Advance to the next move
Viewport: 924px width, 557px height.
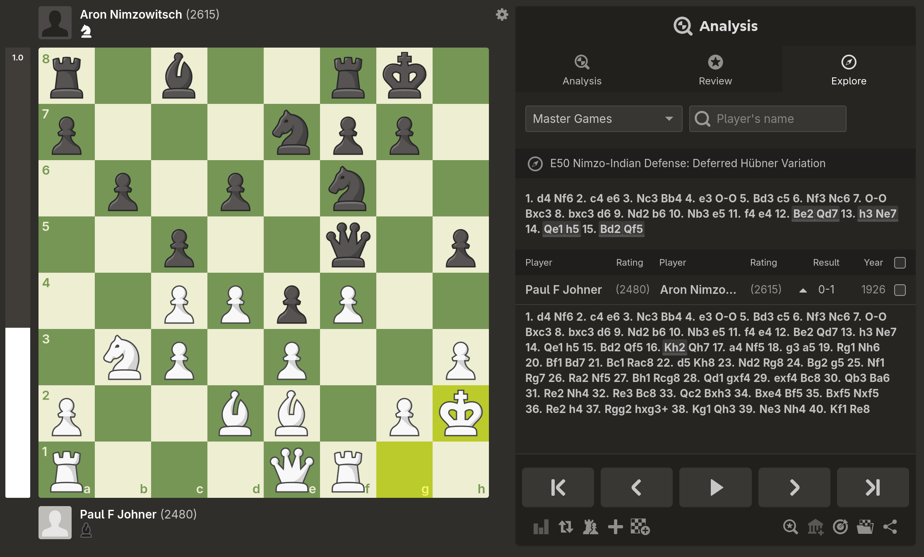794,487
